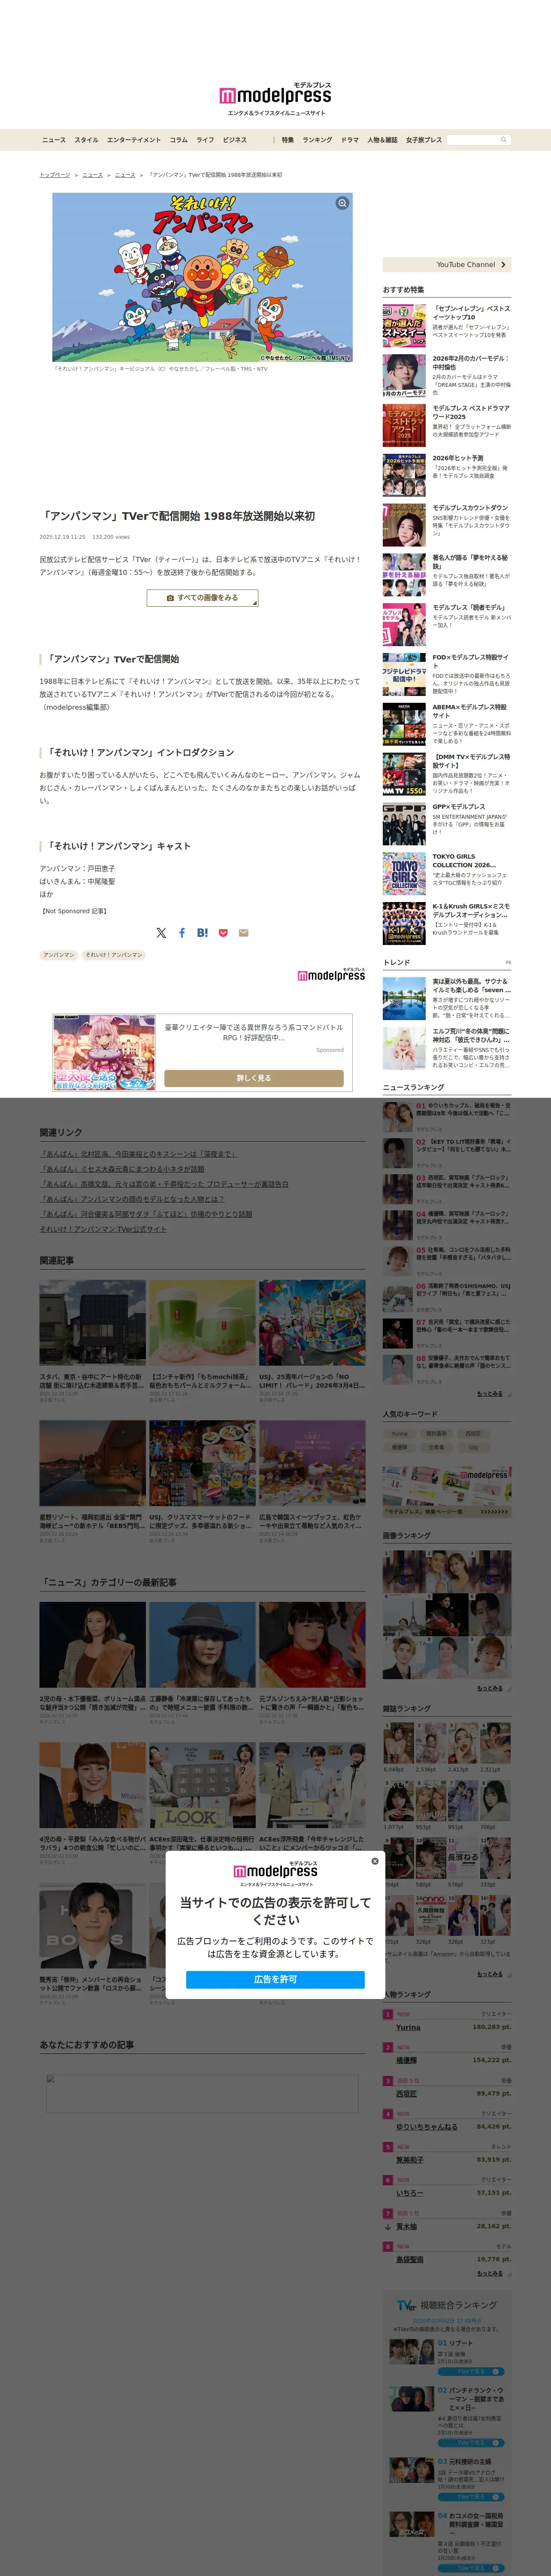
Task: Click the main Anpanman key visual image
Action: [x=202, y=277]
